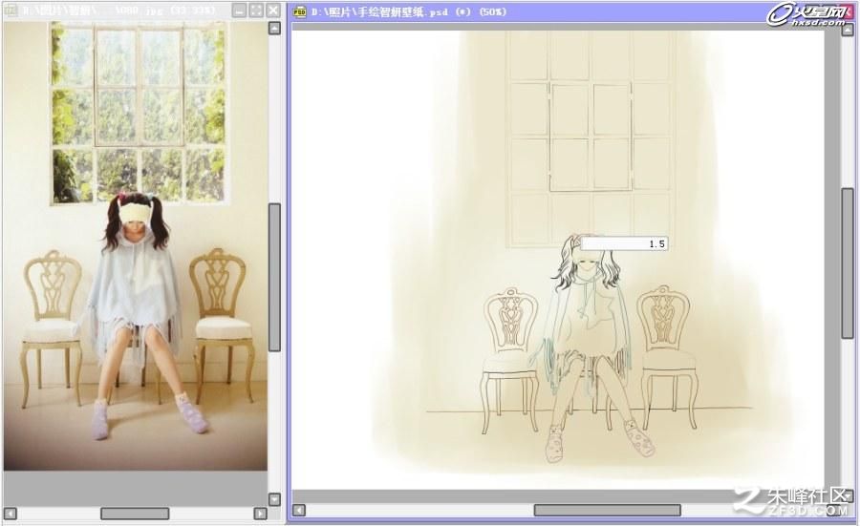The width and height of the screenshot is (860, 526).
Task: Click photo window horizontal scrollbar thumb
Action: (135, 514)
